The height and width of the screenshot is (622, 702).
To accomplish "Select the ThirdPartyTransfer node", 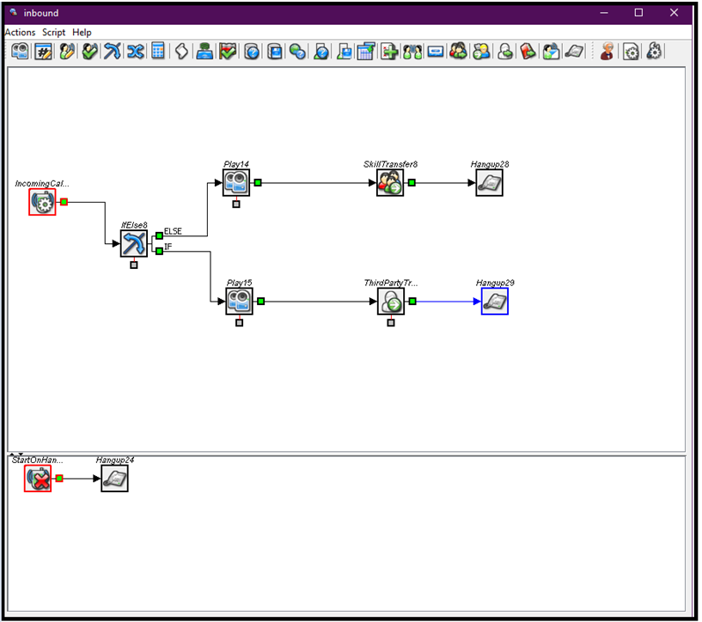I will [391, 302].
